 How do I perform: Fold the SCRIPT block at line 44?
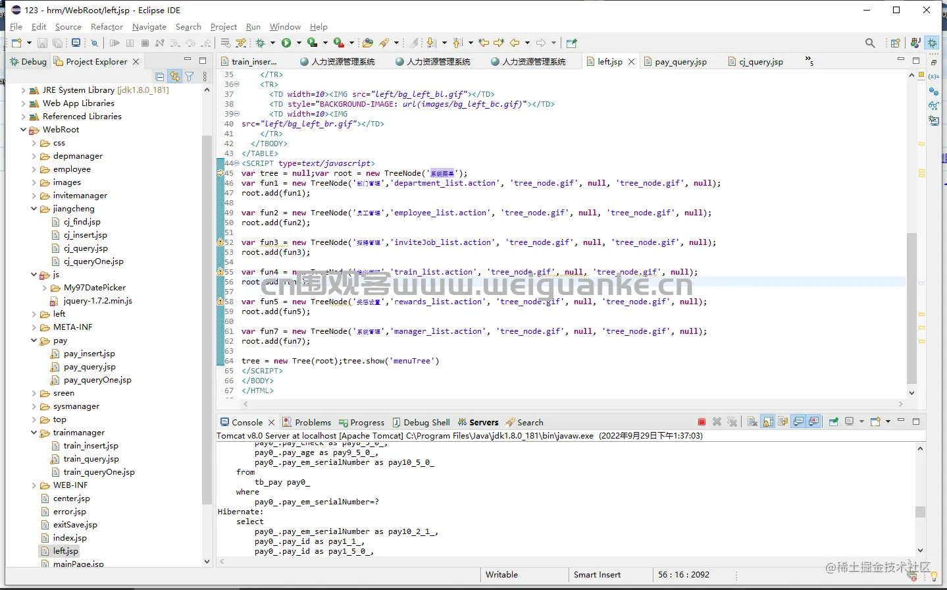coord(237,163)
